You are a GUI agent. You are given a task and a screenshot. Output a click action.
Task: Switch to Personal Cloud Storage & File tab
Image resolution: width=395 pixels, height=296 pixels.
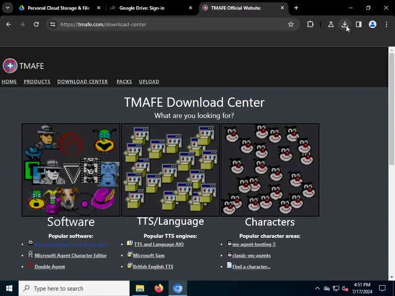click(x=59, y=8)
